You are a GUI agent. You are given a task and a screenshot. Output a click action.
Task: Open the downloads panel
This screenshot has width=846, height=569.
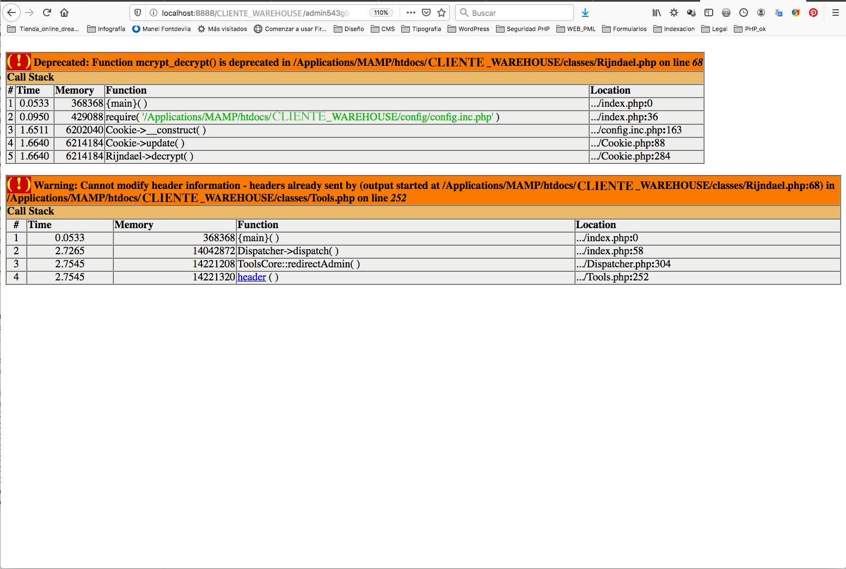click(x=585, y=13)
